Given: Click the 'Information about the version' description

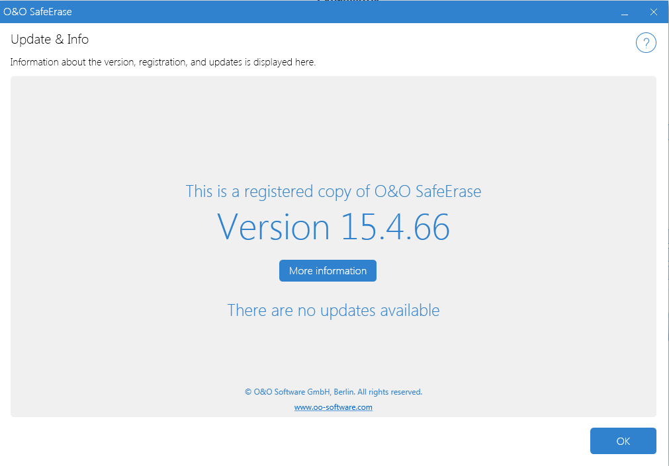Looking at the screenshot, I should pos(163,62).
